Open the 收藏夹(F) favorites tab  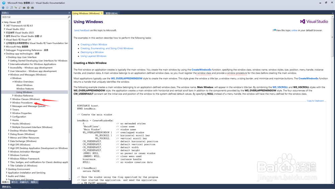click(x=24, y=182)
